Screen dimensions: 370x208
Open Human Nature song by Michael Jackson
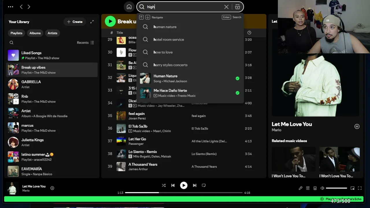pos(190,79)
